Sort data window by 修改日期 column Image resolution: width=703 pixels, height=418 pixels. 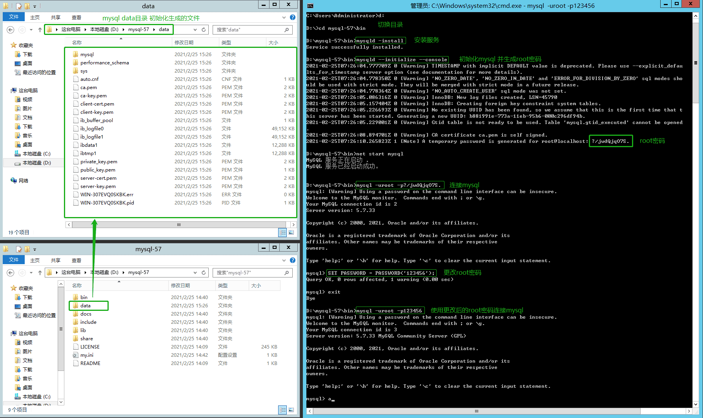point(195,42)
